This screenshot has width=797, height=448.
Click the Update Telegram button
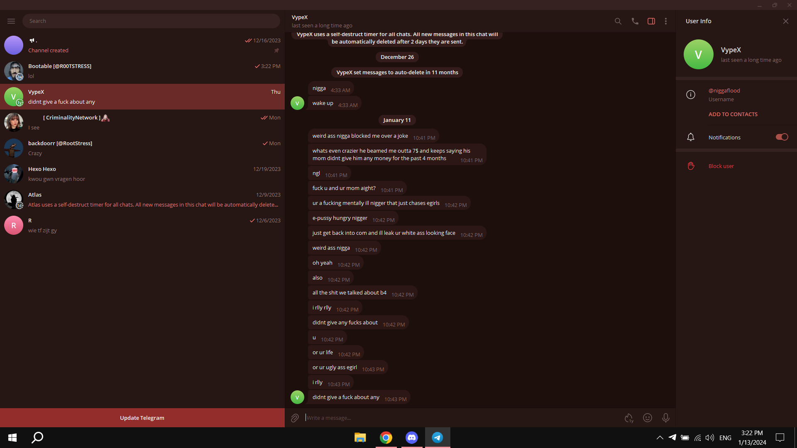142,418
